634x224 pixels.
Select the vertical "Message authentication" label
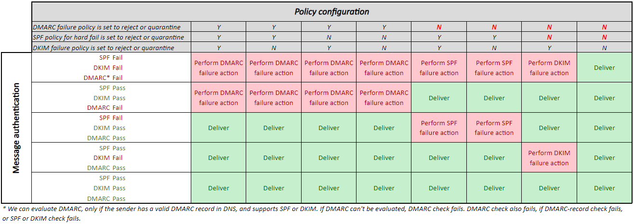[16, 128]
